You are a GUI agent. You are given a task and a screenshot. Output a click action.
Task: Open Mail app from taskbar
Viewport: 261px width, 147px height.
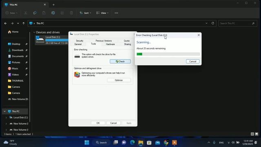157,143
